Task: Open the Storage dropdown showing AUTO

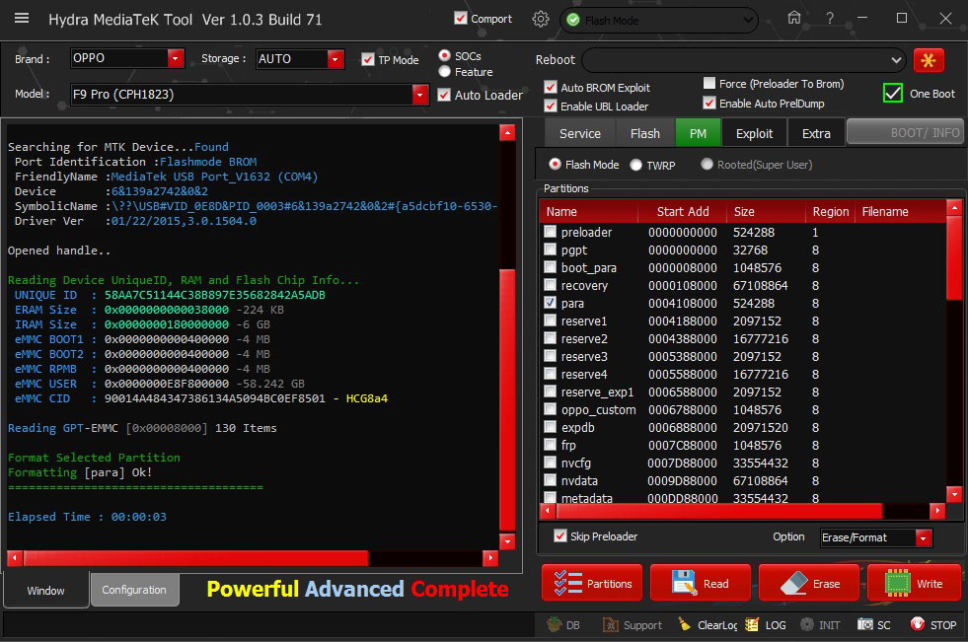Action: pos(335,58)
